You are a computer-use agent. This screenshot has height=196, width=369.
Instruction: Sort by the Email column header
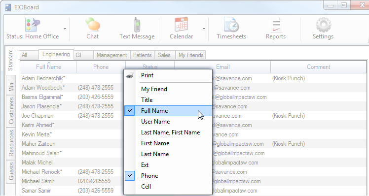click(x=222, y=67)
